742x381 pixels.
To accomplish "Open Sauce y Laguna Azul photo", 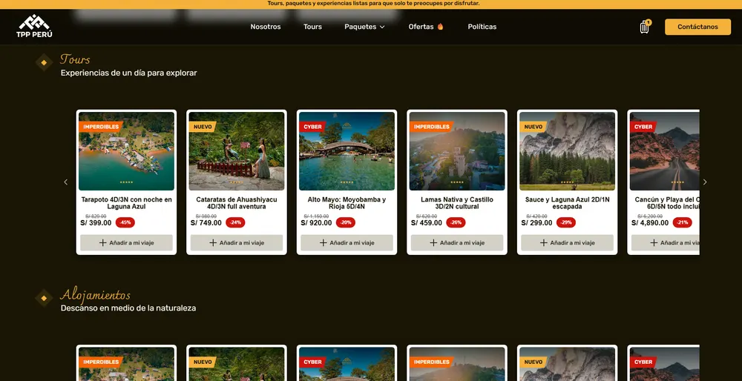I will (x=568, y=151).
